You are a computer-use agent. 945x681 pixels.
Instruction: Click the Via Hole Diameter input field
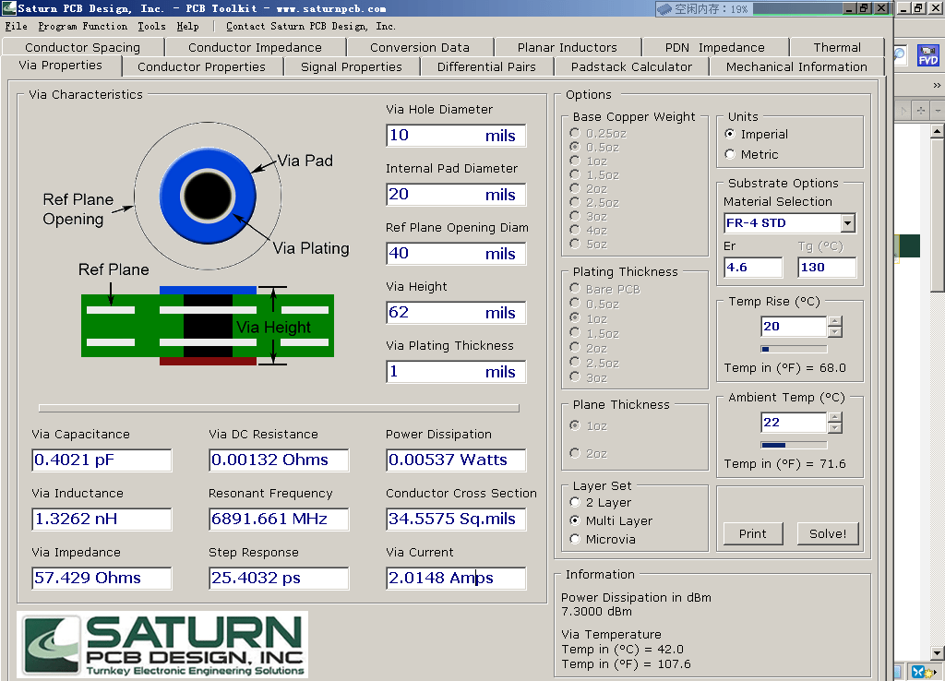pos(456,136)
